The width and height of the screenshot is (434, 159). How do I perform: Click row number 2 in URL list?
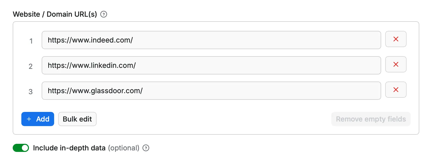coord(31,66)
